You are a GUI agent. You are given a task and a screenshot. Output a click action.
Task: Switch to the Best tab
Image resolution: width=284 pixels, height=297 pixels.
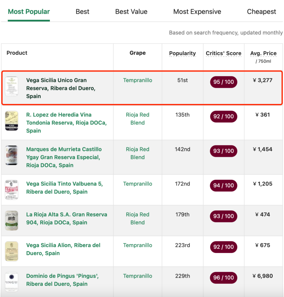pos(82,12)
